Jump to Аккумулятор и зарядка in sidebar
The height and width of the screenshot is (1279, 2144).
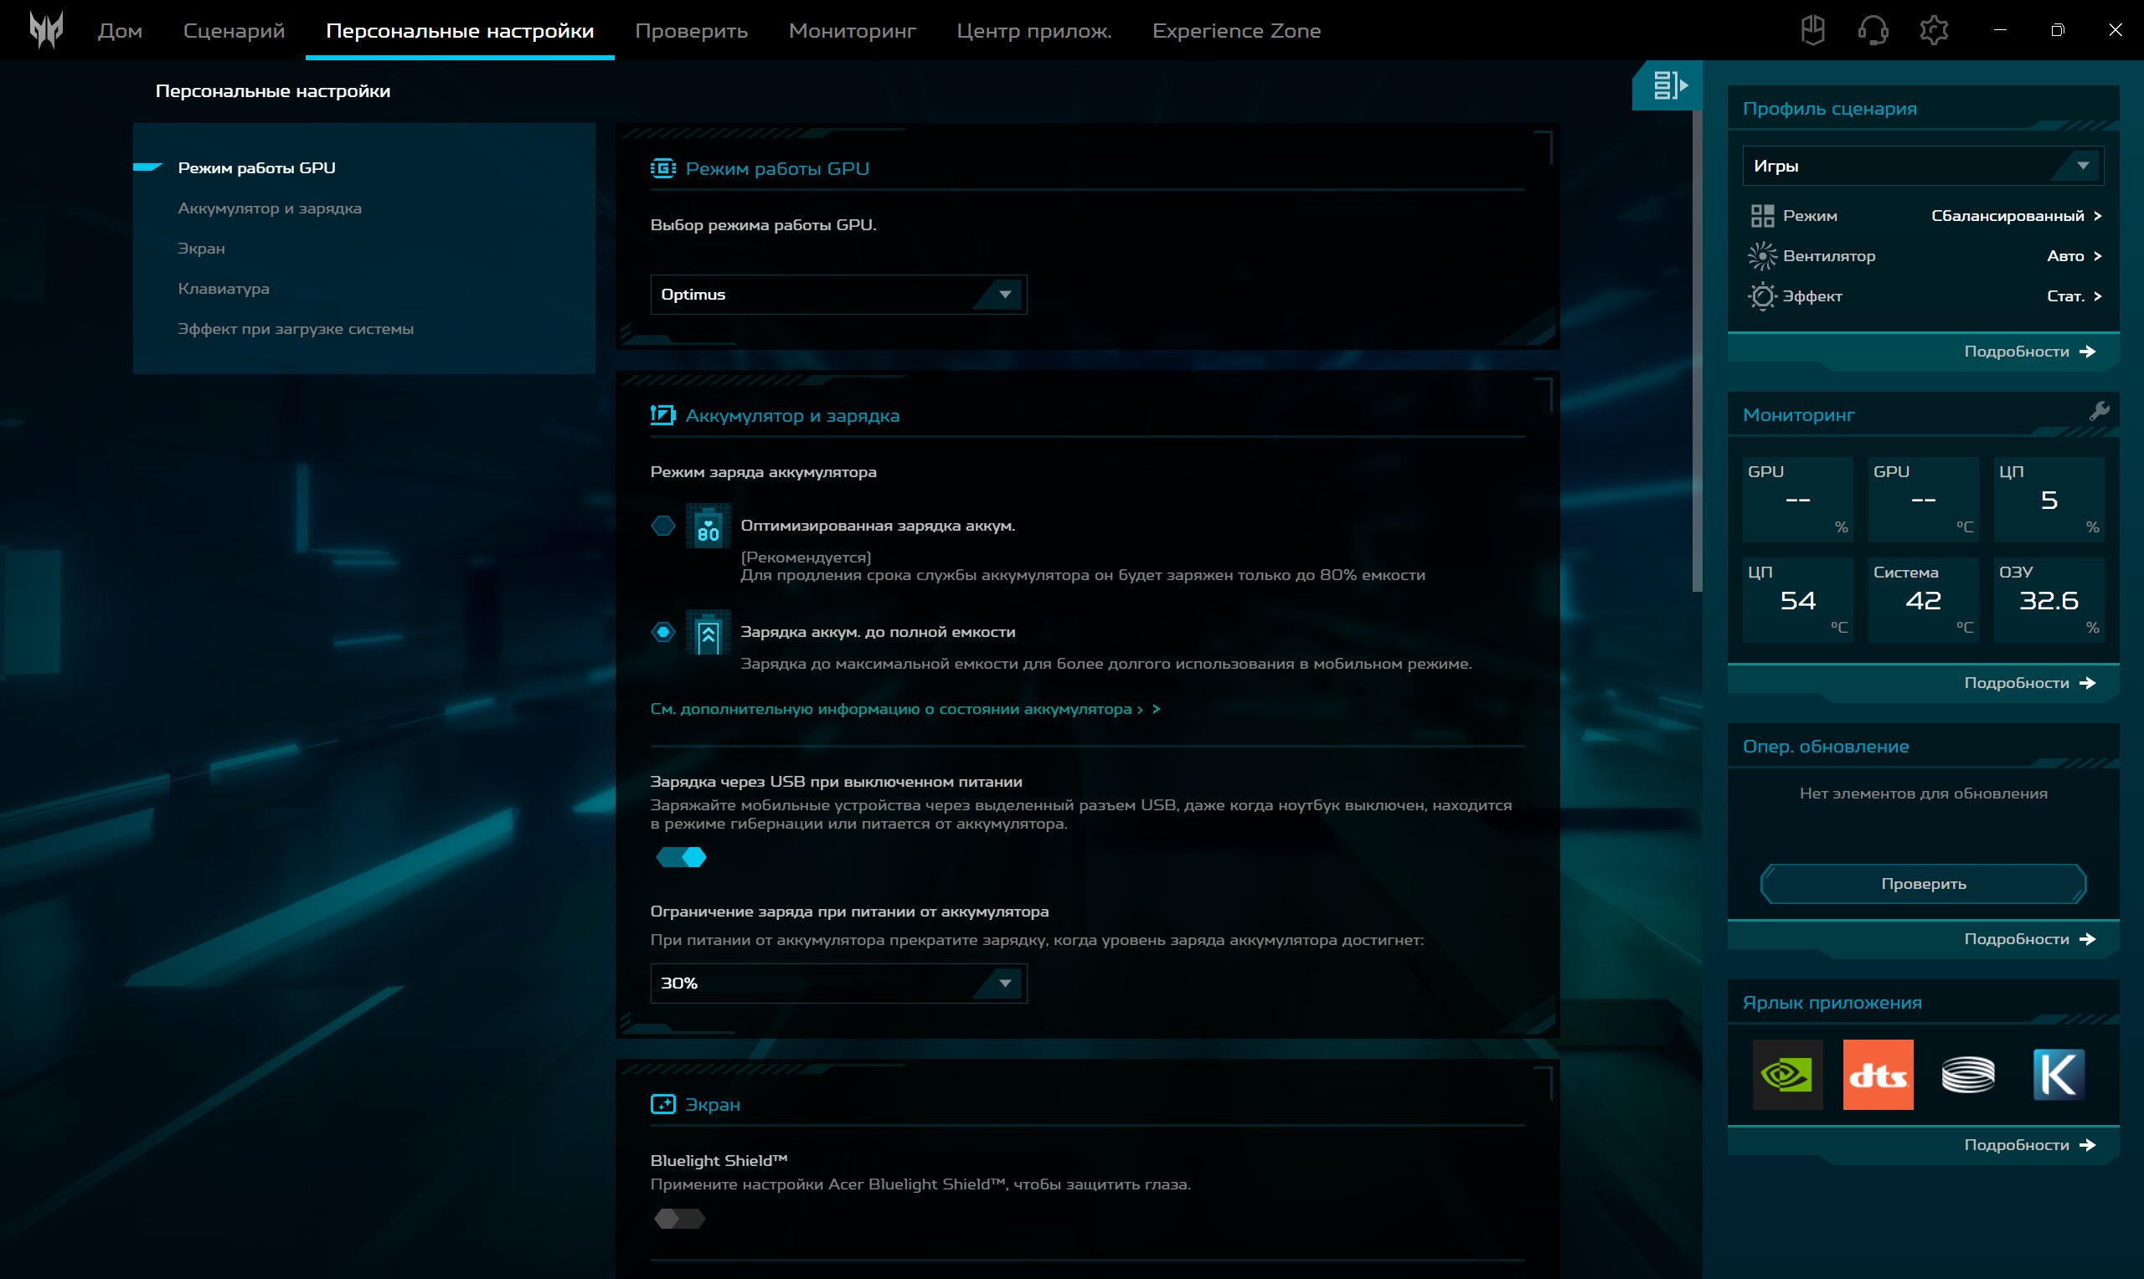pos(269,208)
